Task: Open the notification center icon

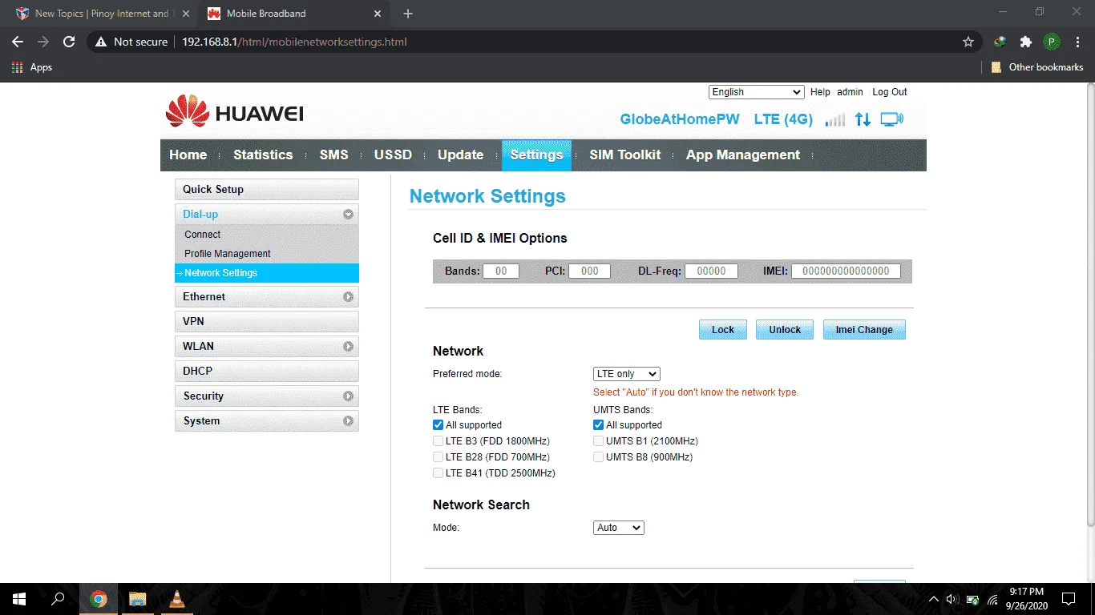Action: tap(1069, 599)
